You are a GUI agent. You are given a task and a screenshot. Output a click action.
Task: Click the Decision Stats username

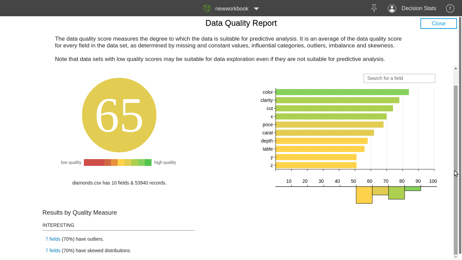[x=419, y=8]
